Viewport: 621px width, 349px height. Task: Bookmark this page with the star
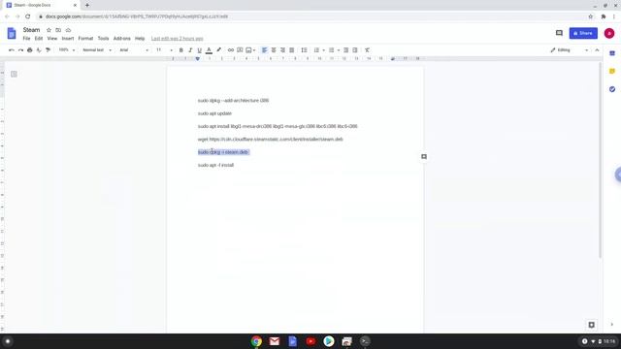(591, 16)
